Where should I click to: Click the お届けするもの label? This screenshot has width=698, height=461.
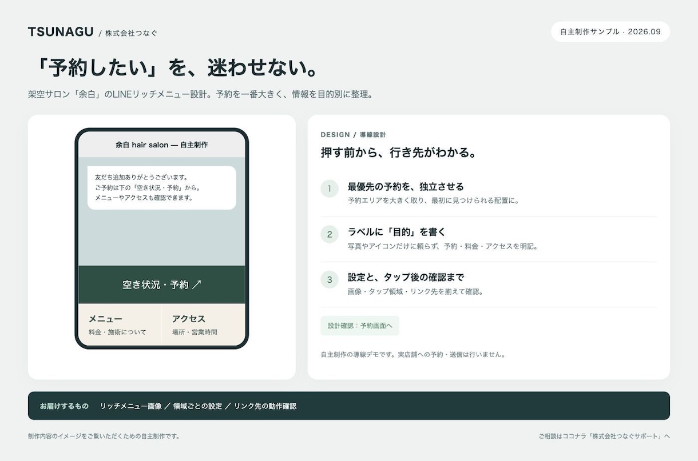64,406
